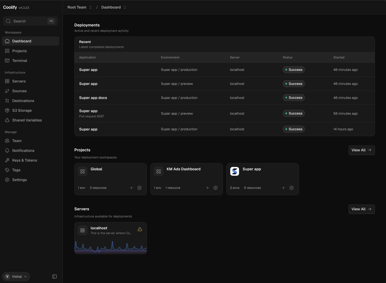Click the Tags label icon
386x283 pixels.
click(7, 170)
